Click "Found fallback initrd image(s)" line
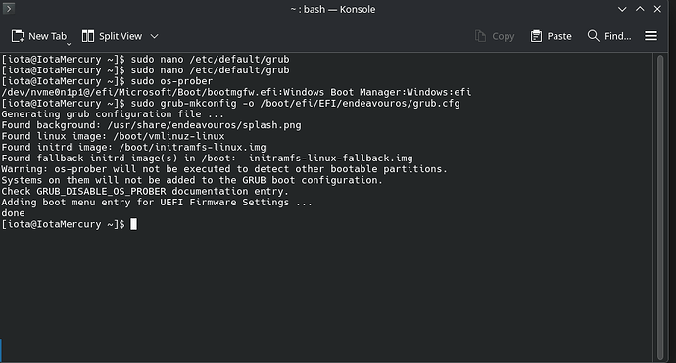Viewport: 676px width, 363px height. 207,159
